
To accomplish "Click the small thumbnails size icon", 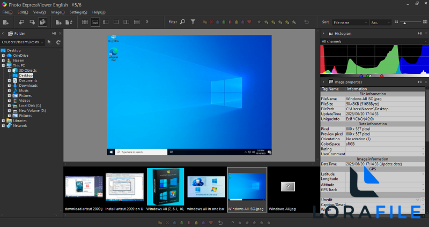I will (396, 22).
